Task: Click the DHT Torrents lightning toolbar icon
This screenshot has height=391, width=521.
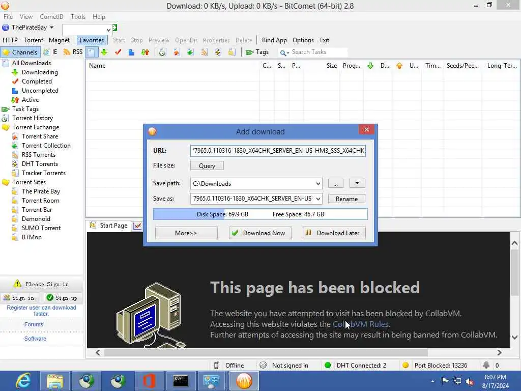Action: (x=218, y=52)
